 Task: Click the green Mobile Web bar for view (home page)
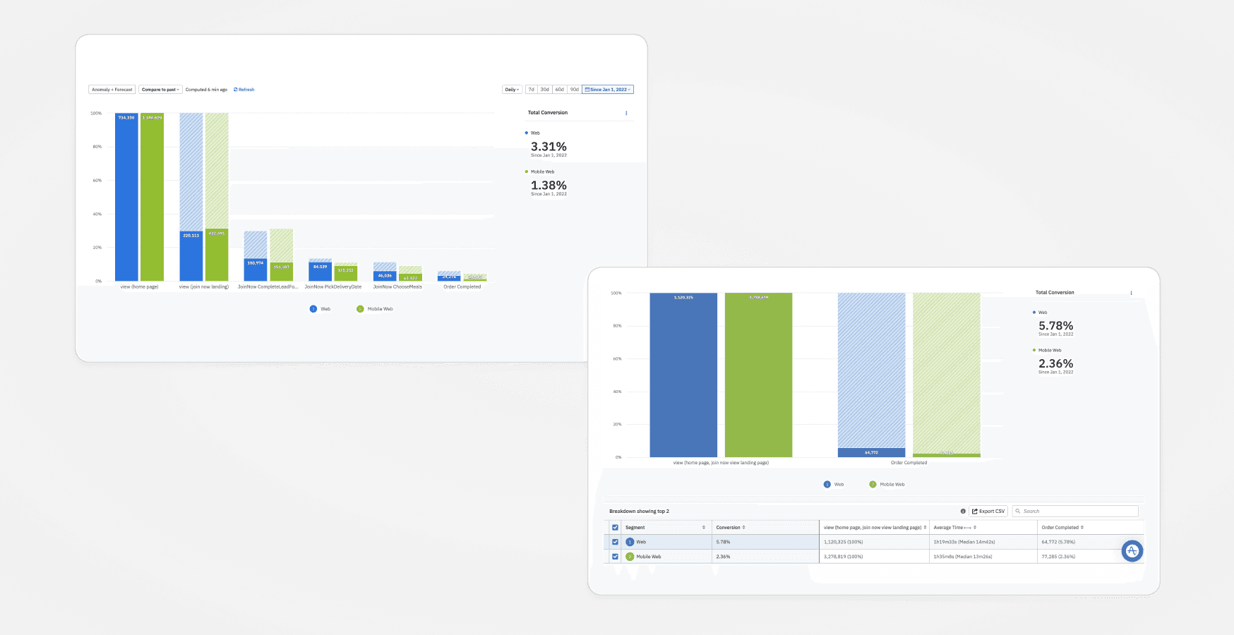[152, 197]
